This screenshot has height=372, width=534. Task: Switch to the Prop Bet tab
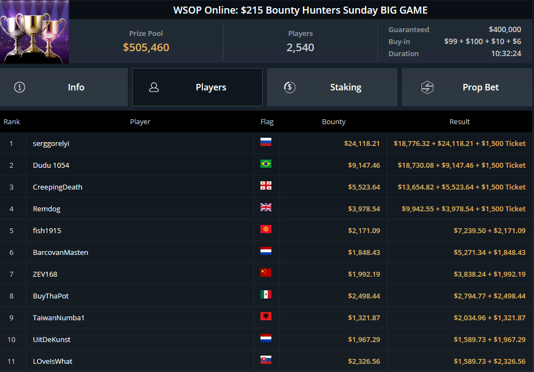(467, 87)
